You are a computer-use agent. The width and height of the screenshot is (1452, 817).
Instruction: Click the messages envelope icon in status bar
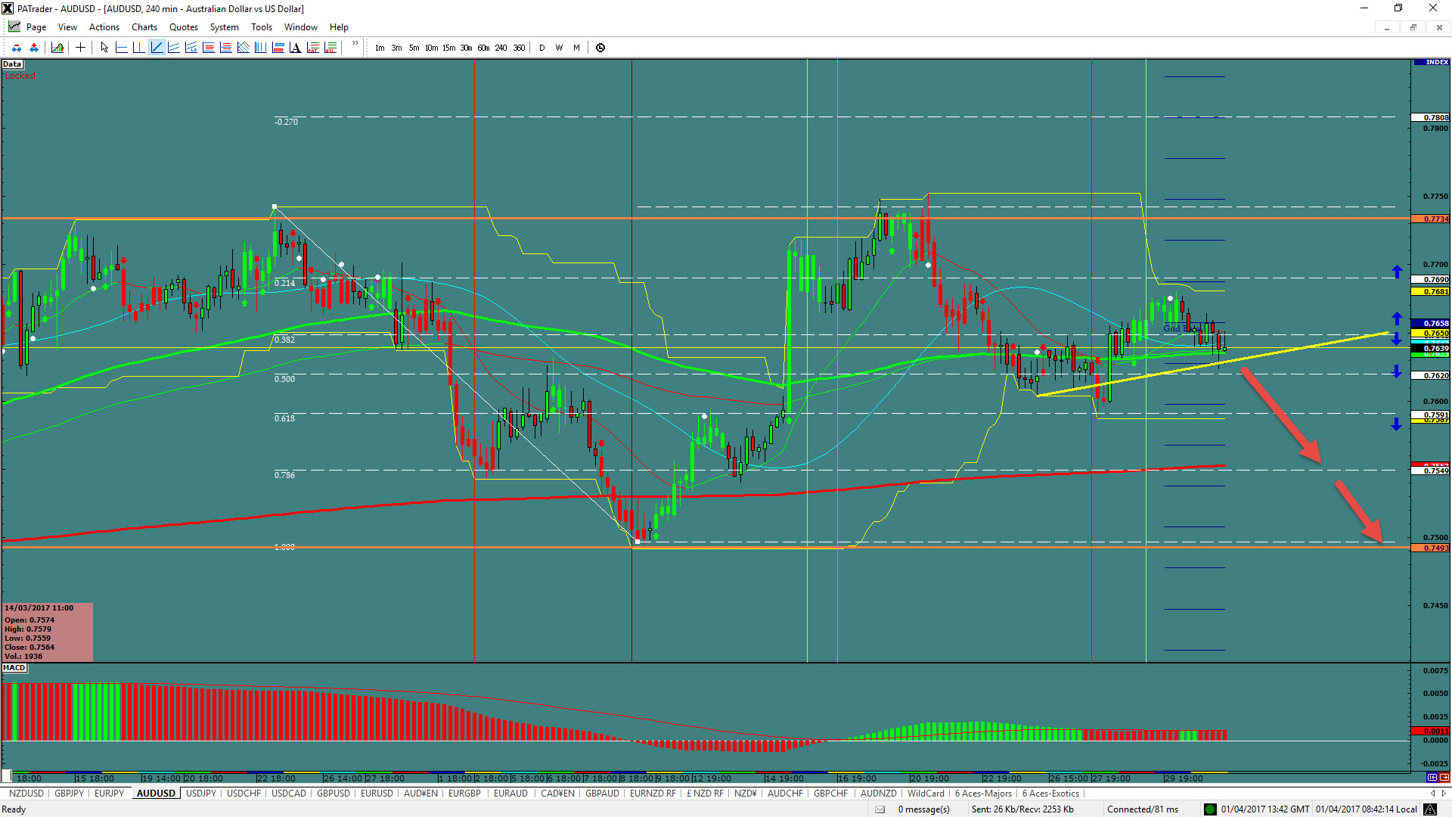(x=880, y=809)
